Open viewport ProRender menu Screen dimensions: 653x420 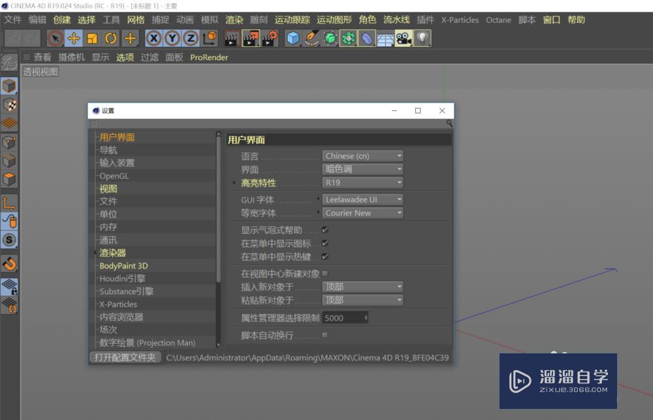[209, 57]
